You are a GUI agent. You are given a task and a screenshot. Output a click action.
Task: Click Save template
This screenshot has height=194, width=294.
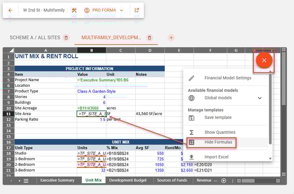click(218, 117)
